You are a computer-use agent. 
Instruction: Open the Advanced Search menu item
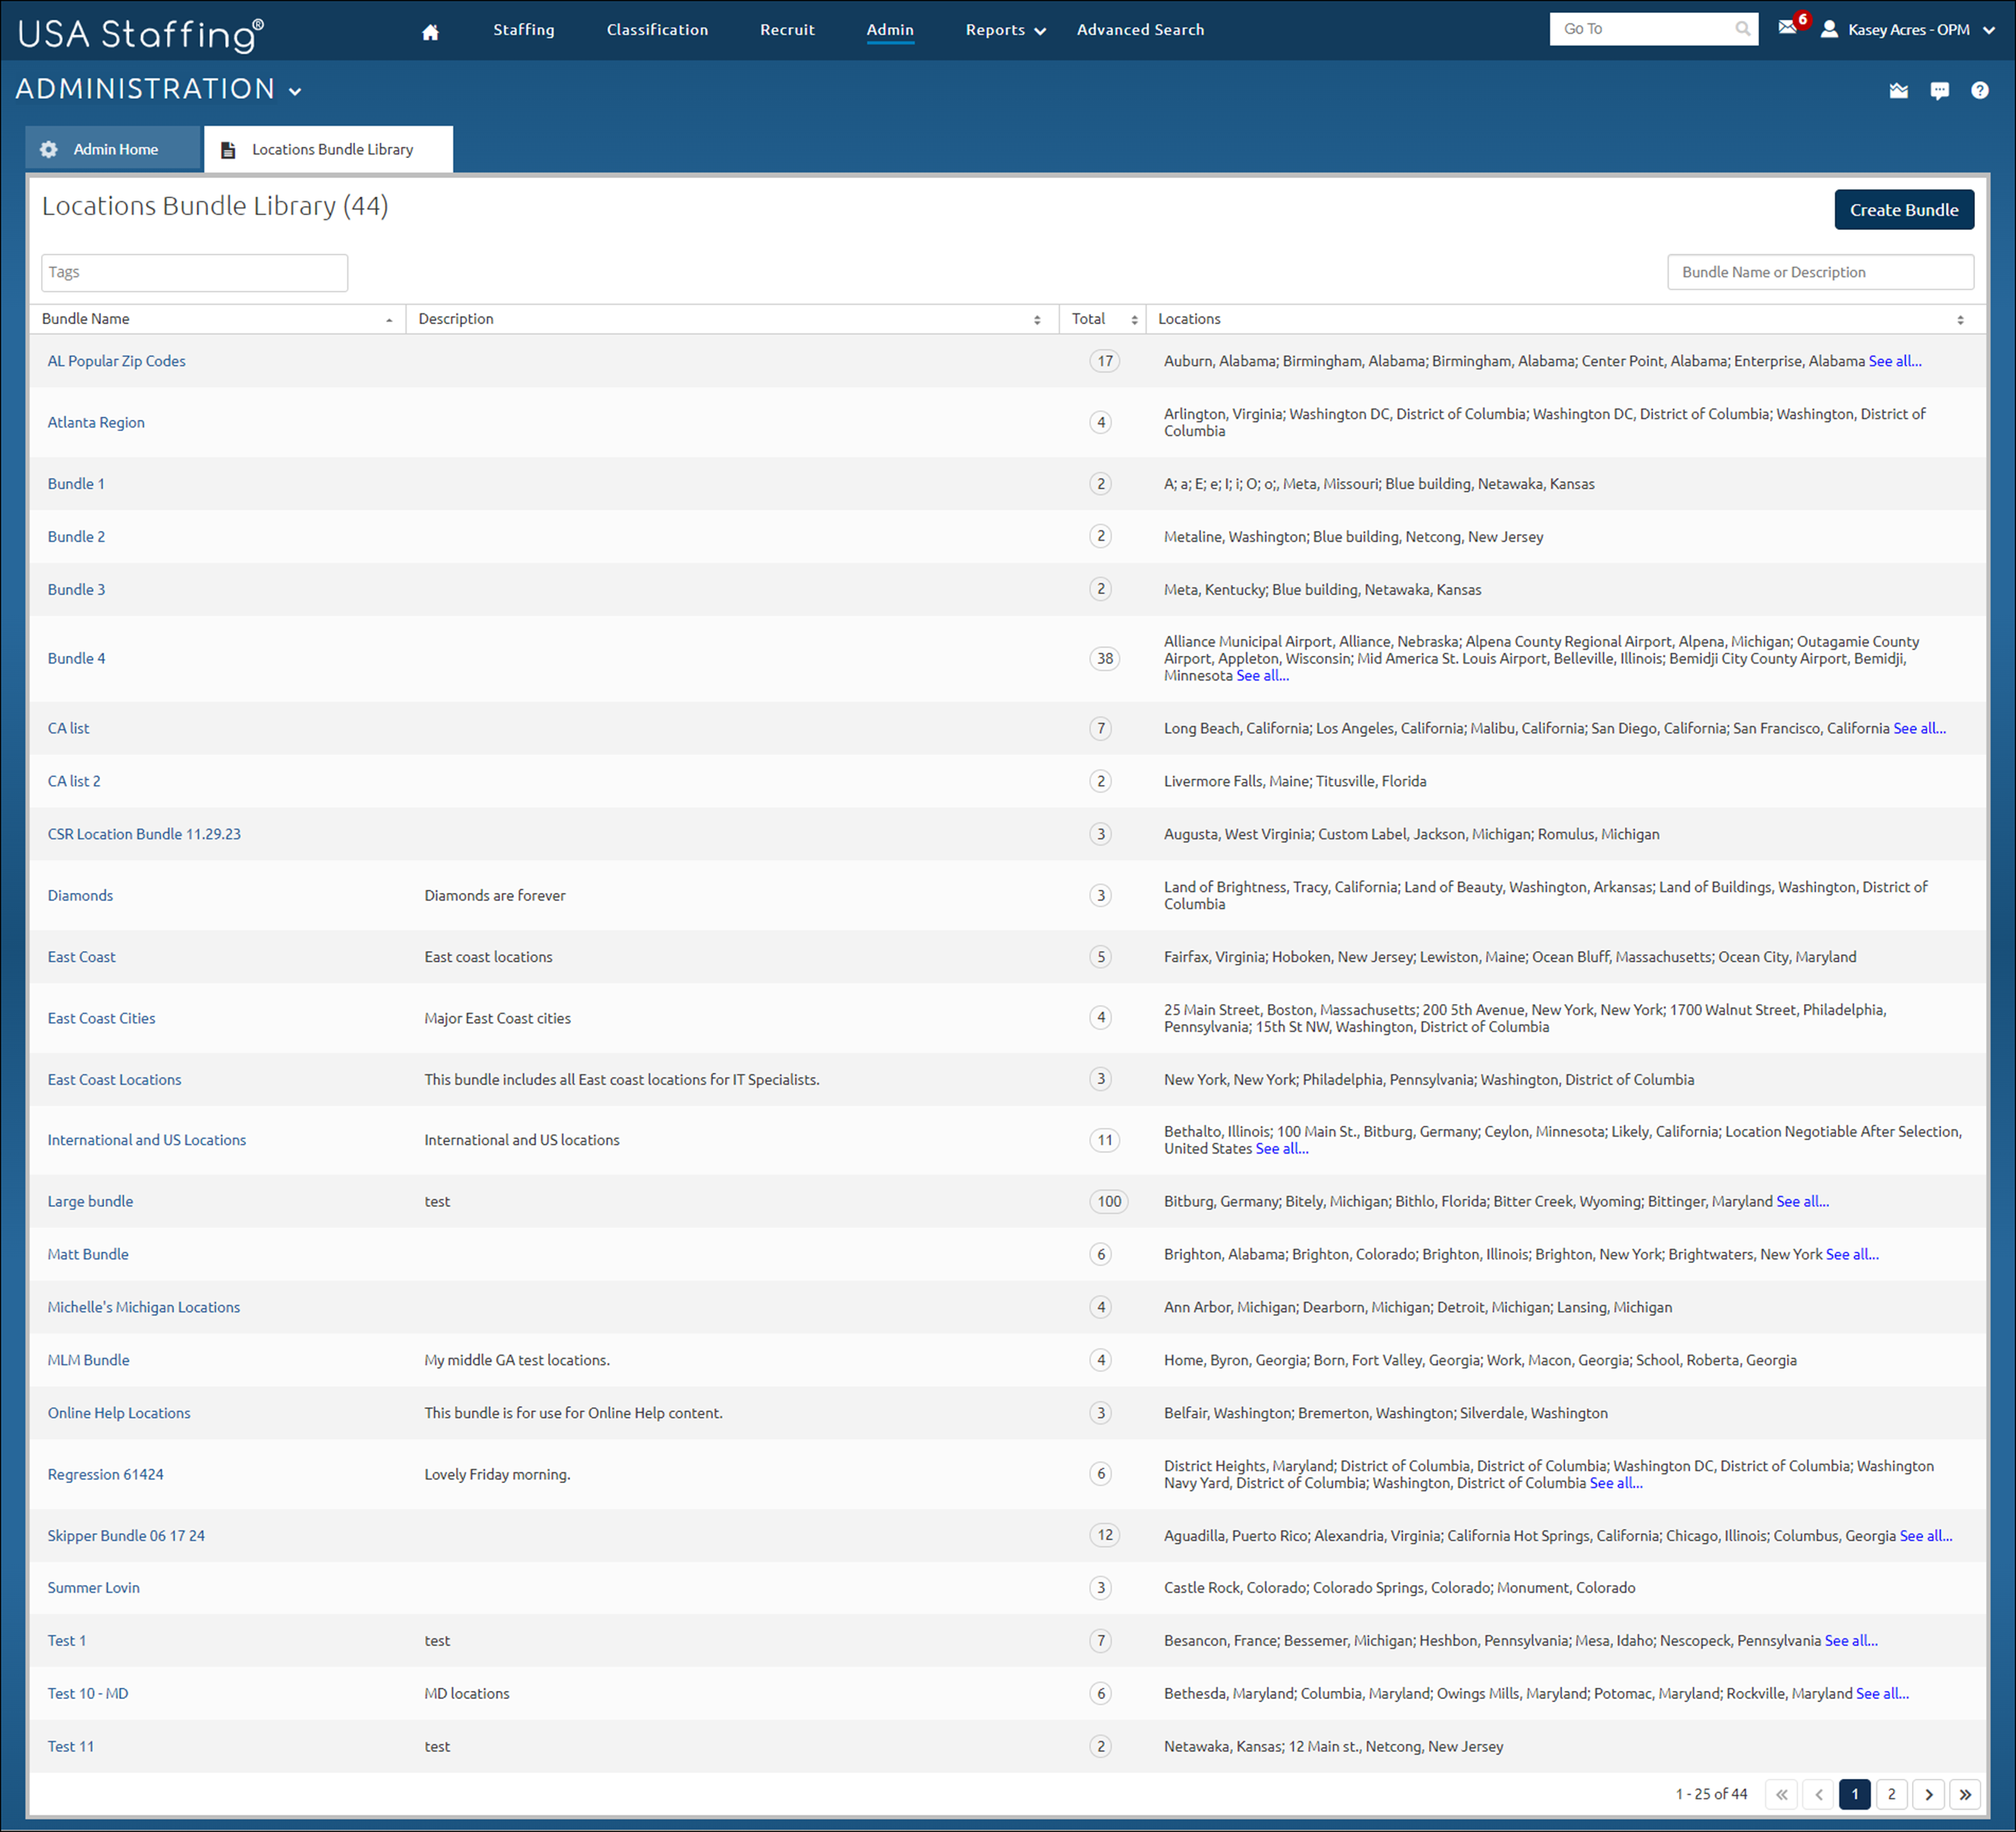point(1140,29)
